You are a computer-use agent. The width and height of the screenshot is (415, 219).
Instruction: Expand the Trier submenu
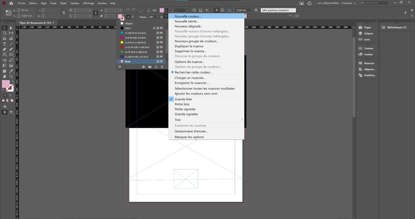click(206, 120)
